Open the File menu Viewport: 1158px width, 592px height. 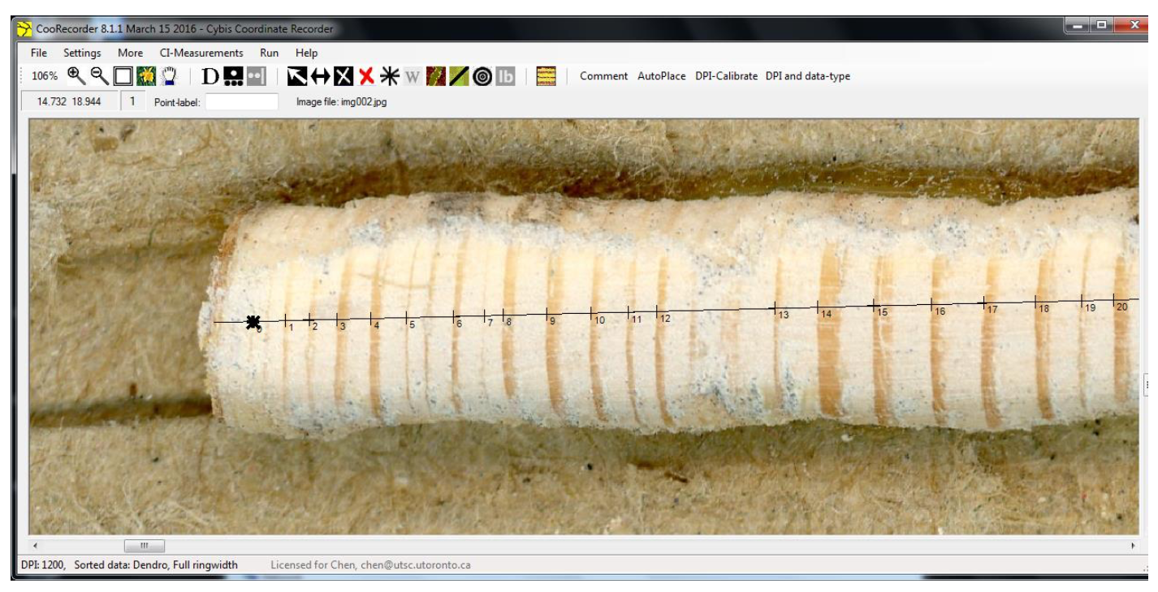coord(39,53)
